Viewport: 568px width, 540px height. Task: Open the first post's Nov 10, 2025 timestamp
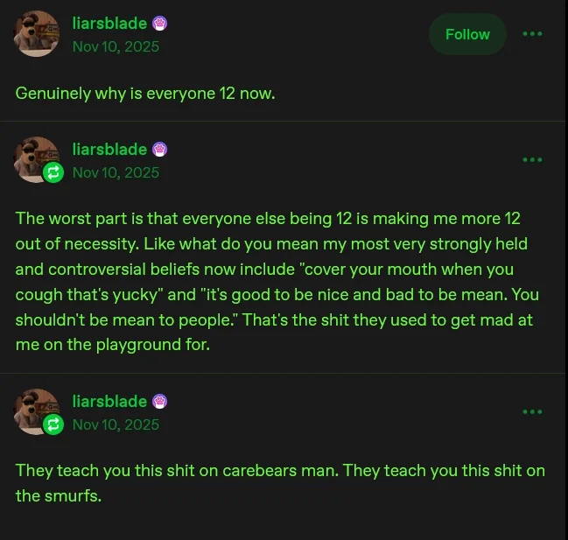pos(116,46)
